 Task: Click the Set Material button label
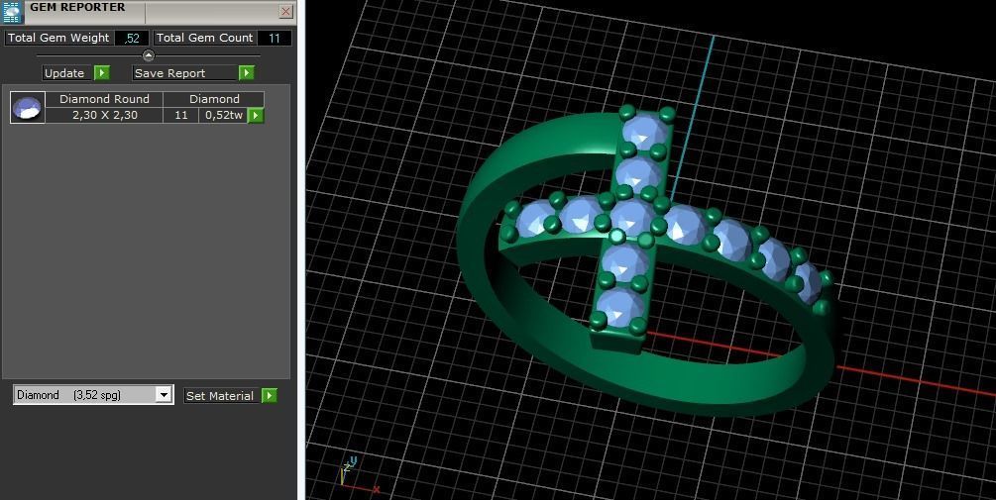tap(219, 396)
